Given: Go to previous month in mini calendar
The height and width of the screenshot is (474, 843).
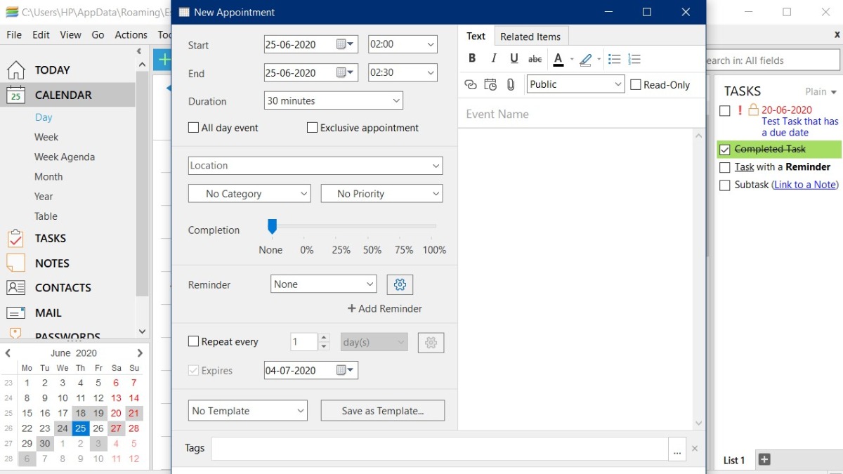Looking at the screenshot, I should 8,353.
